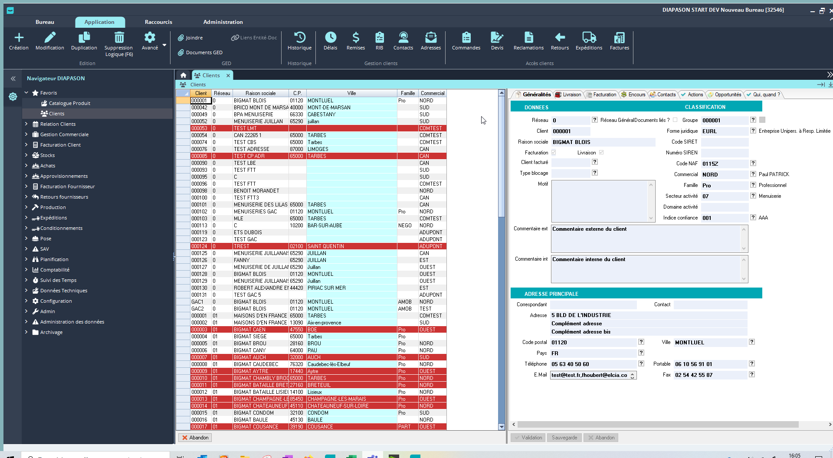Open the Avancé dropdown arrow
This screenshot has height=458, width=833.
tap(164, 45)
